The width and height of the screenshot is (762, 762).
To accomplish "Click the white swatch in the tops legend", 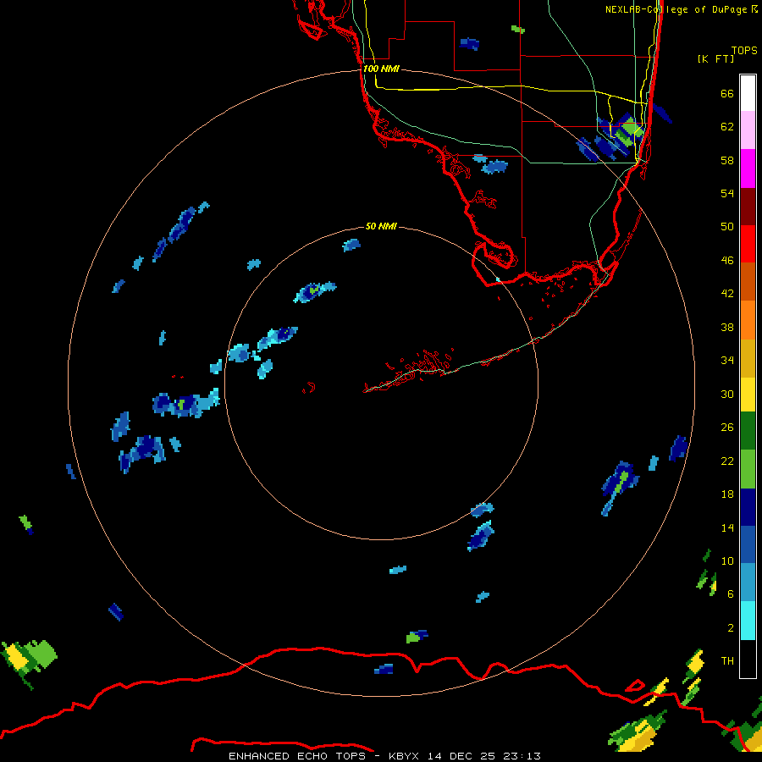I will click(x=748, y=93).
